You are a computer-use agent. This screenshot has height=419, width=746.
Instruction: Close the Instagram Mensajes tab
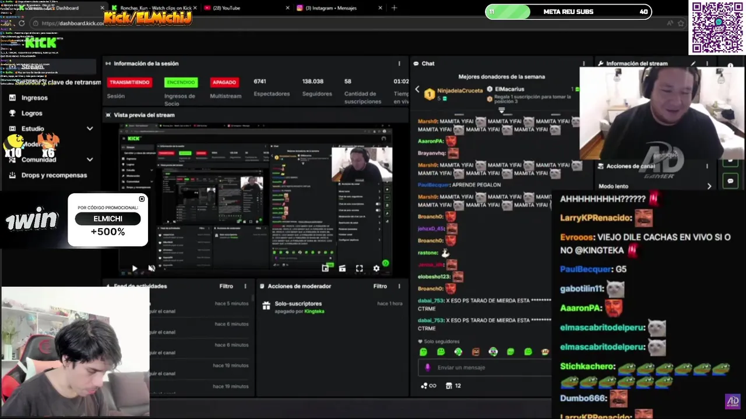click(381, 8)
